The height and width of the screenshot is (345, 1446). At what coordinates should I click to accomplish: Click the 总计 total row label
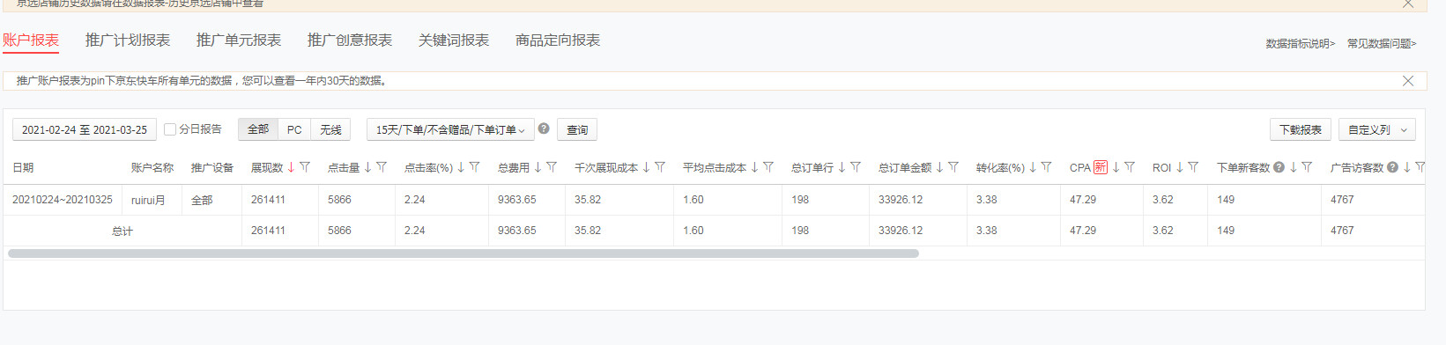click(122, 231)
